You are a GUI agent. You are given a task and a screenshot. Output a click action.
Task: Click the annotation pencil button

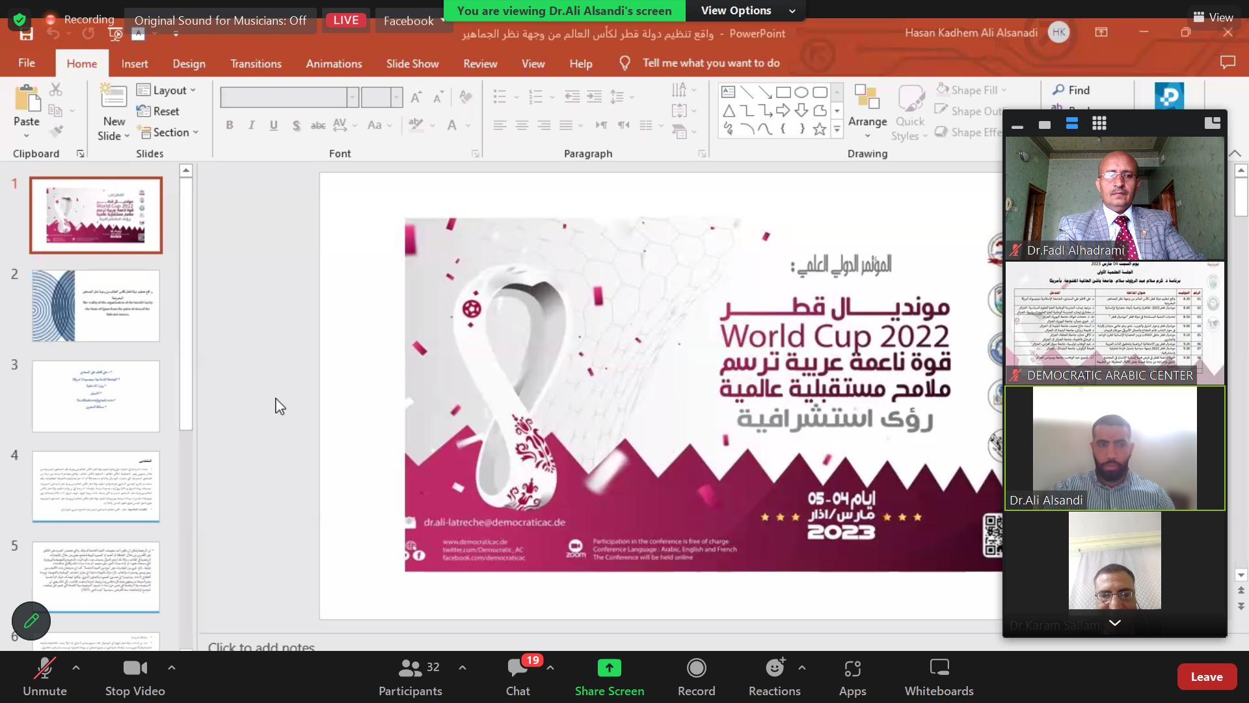tap(31, 621)
